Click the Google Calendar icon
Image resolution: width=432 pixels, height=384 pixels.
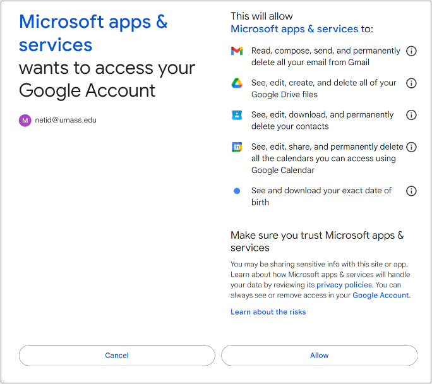tap(237, 147)
